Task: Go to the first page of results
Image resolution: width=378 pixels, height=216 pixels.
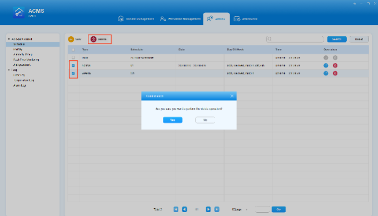Action: (x=176, y=209)
